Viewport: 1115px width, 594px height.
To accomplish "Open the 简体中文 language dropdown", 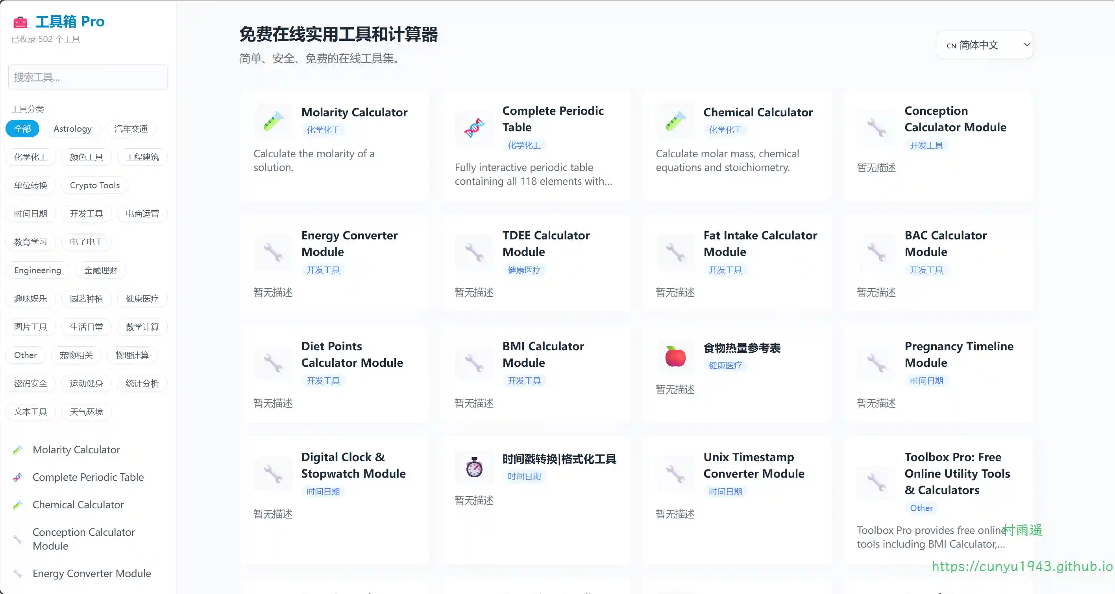I will tap(984, 44).
